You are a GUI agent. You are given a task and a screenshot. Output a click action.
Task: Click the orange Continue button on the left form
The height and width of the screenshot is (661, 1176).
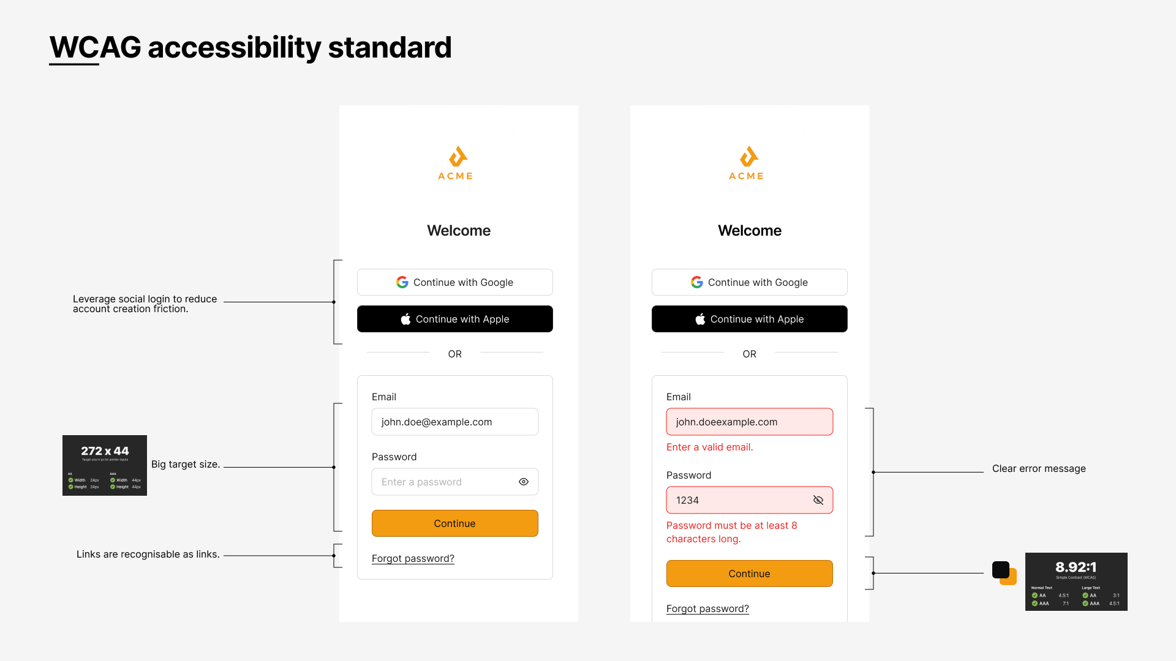click(455, 523)
